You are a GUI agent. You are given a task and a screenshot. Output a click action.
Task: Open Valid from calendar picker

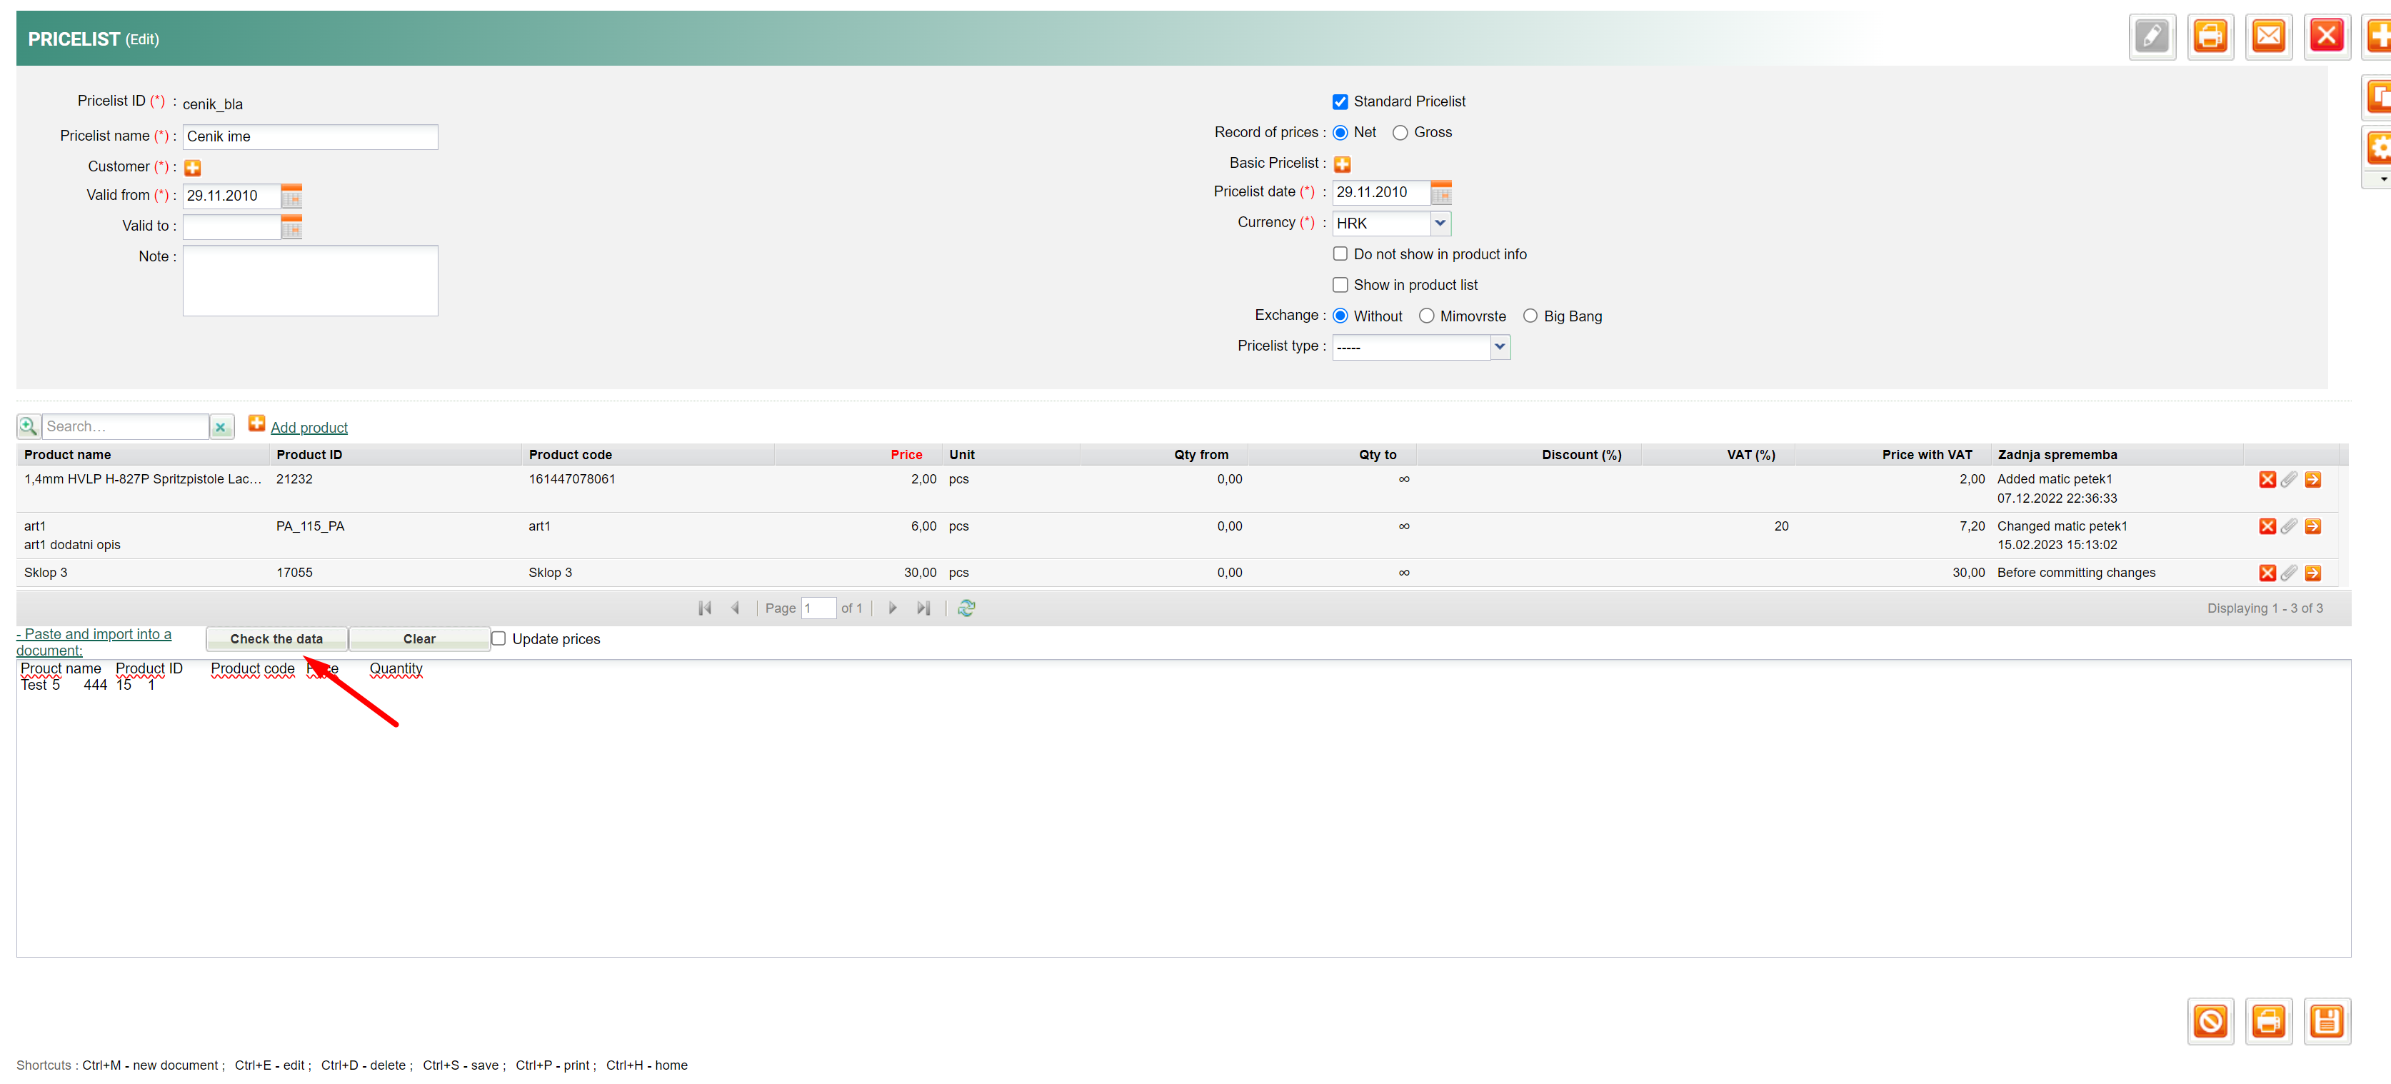291,196
